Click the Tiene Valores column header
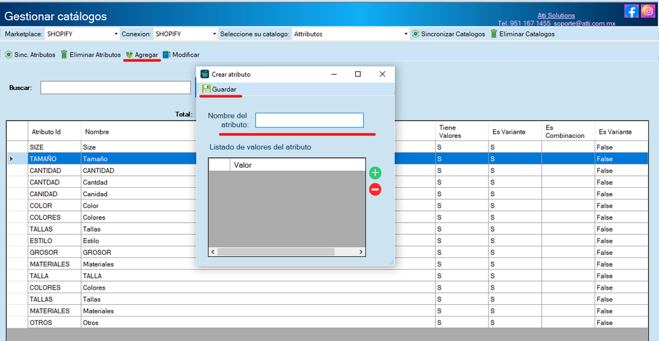The width and height of the screenshot is (659, 341). tap(461, 131)
